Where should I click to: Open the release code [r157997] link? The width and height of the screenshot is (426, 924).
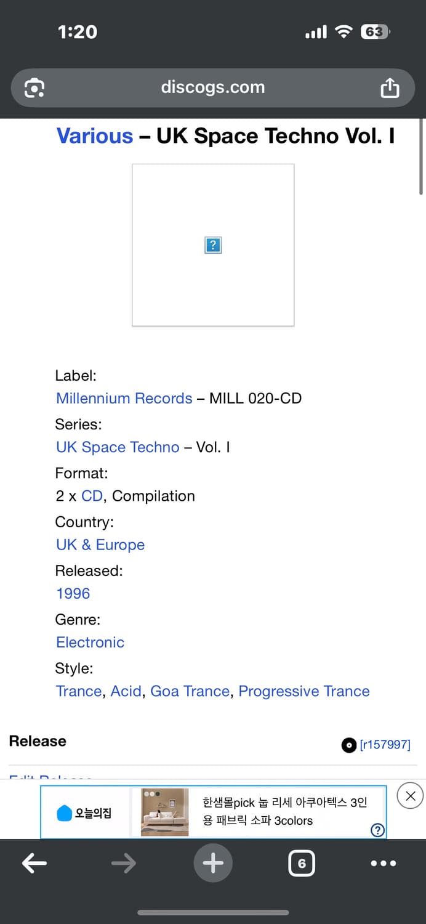pyautogui.click(x=385, y=745)
